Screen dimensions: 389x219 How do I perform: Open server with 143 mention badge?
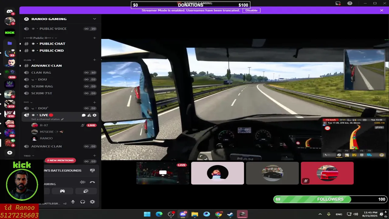click(x=10, y=124)
